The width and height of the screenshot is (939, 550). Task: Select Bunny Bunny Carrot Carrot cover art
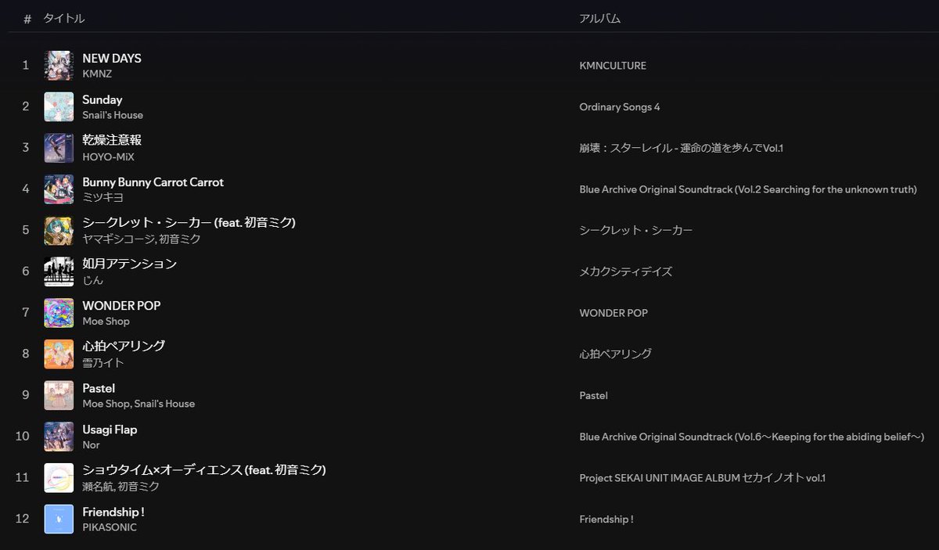coord(59,189)
